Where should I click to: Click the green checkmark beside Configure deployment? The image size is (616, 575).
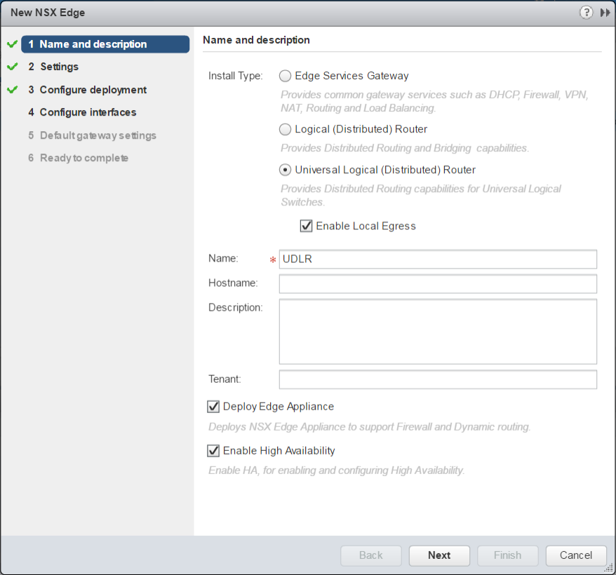pyautogui.click(x=12, y=90)
